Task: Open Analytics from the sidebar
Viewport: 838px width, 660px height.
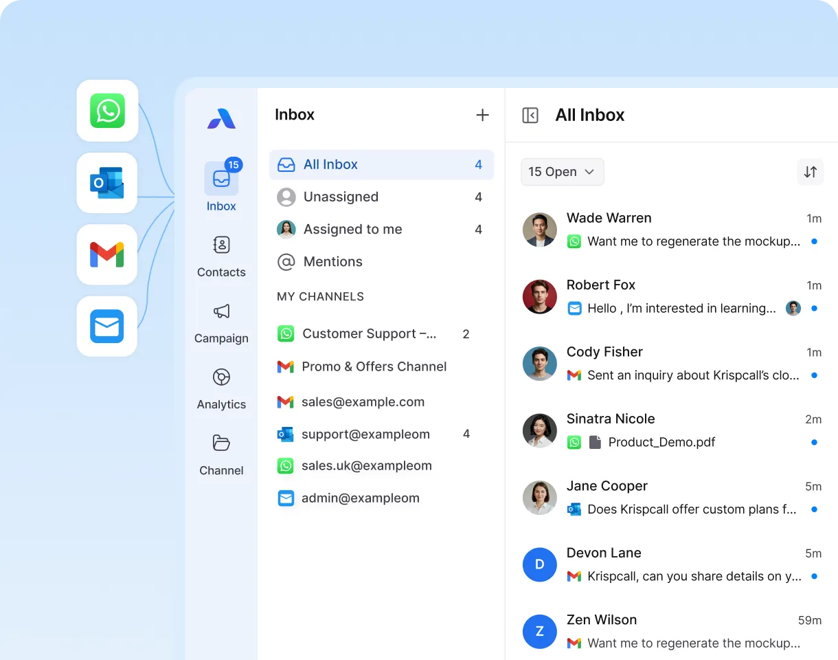Action: coord(221,388)
